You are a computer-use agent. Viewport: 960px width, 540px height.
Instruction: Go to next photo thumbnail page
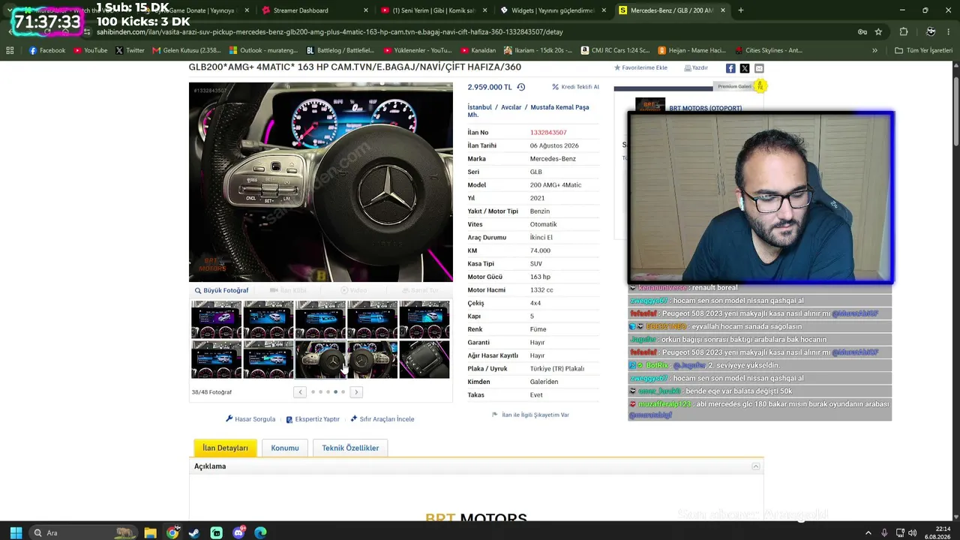click(356, 392)
